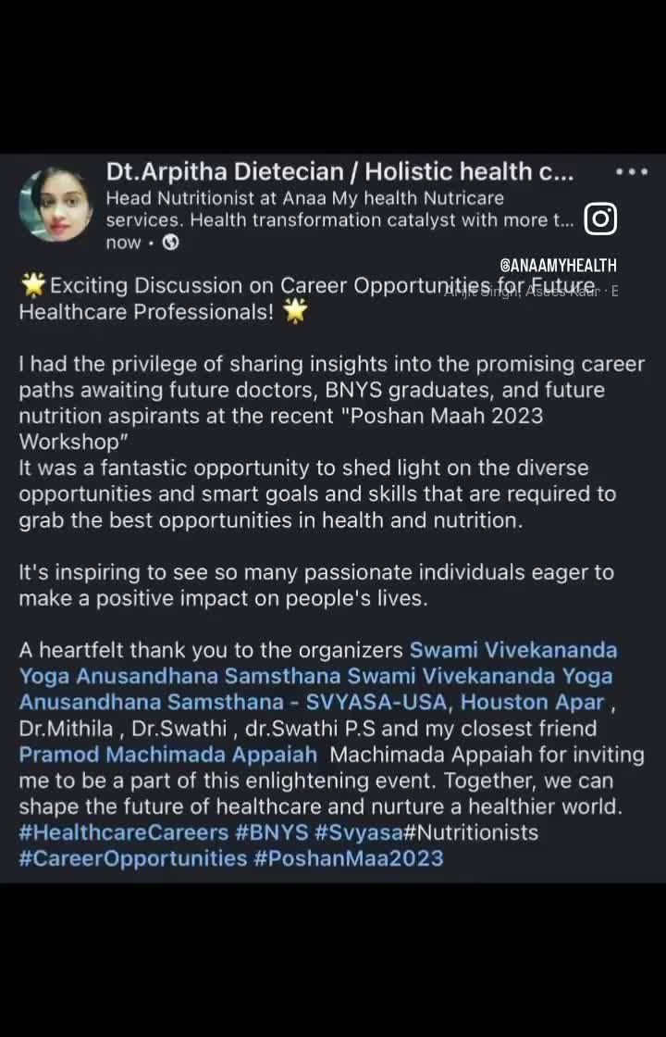This screenshot has height=1037, width=666.
Task: Tap the @ANAAMYHEALTH handle
Action: 558,266
